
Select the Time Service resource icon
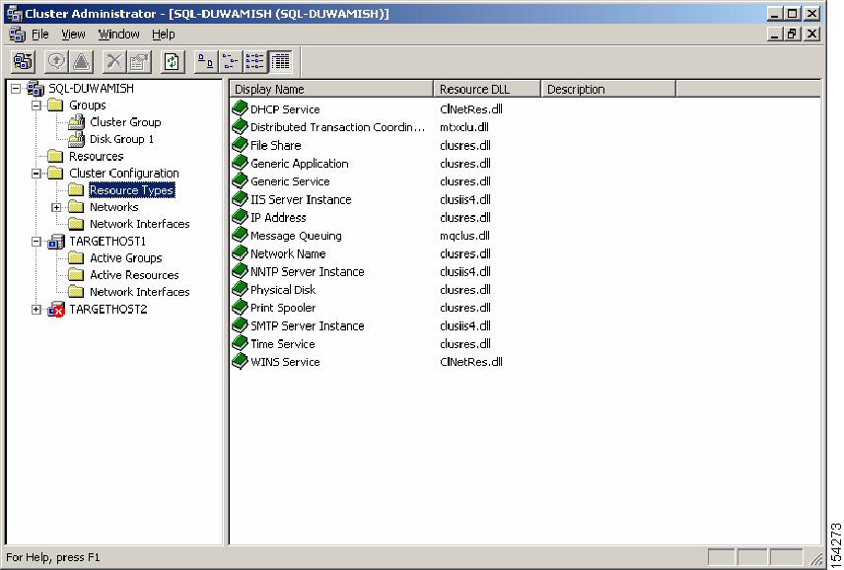(240, 343)
